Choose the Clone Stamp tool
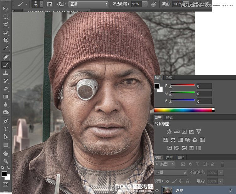This screenshot has width=236, height=194. pos(6,73)
